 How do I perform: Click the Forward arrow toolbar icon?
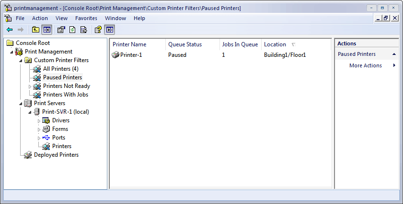pyautogui.click(x=21, y=30)
